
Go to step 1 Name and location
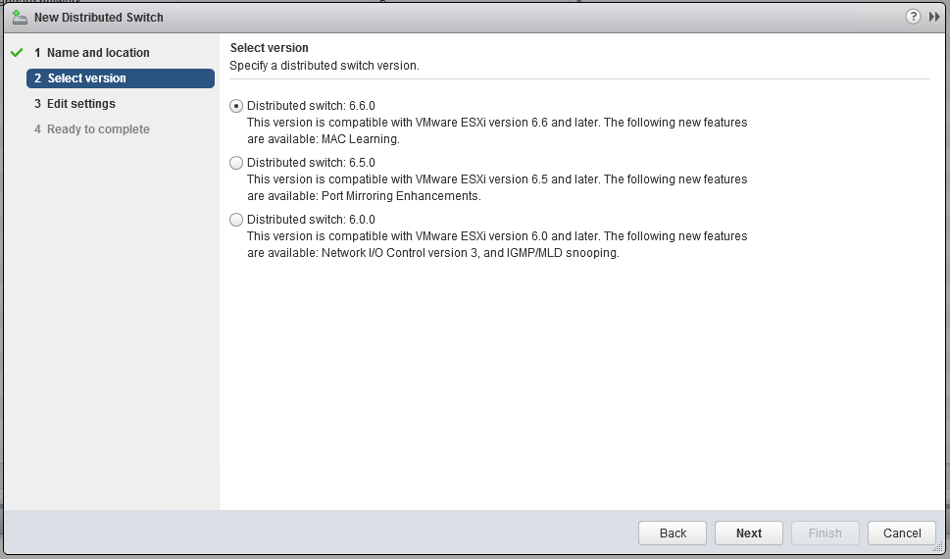point(91,53)
